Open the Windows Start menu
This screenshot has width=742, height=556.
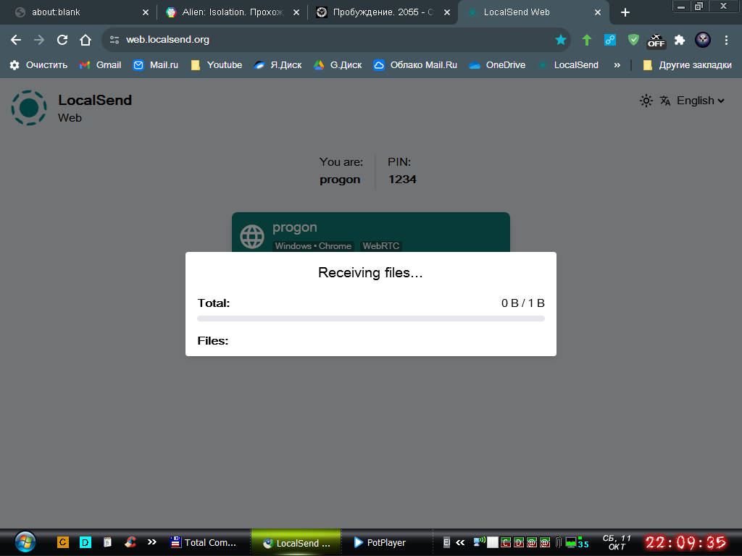point(25,542)
